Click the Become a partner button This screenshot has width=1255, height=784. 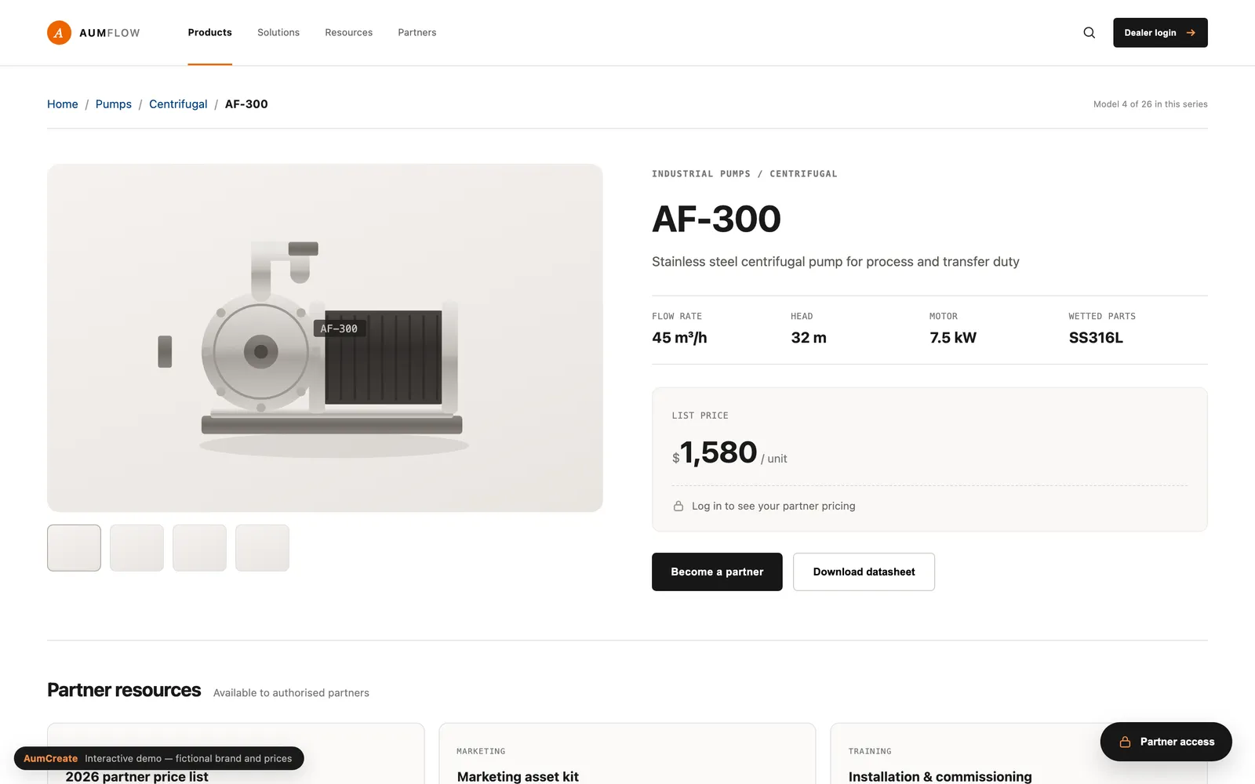click(717, 572)
